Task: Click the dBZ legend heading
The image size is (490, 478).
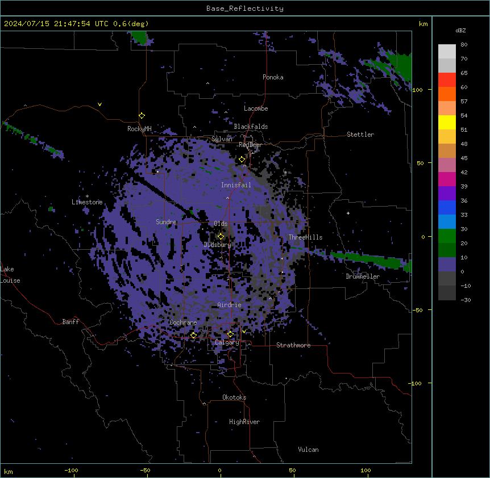Action: (460, 30)
